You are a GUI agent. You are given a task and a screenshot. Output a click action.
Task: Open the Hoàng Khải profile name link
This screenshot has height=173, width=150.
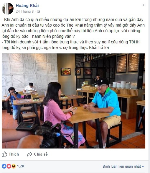point(27,6)
